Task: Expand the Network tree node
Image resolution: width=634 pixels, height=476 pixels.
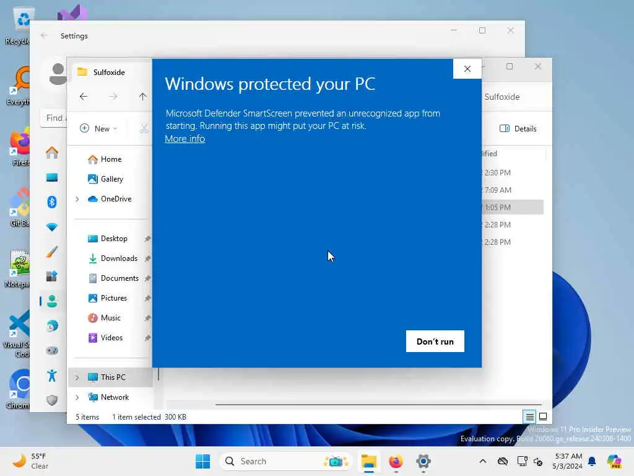Action: pyautogui.click(x=77, y=397)
